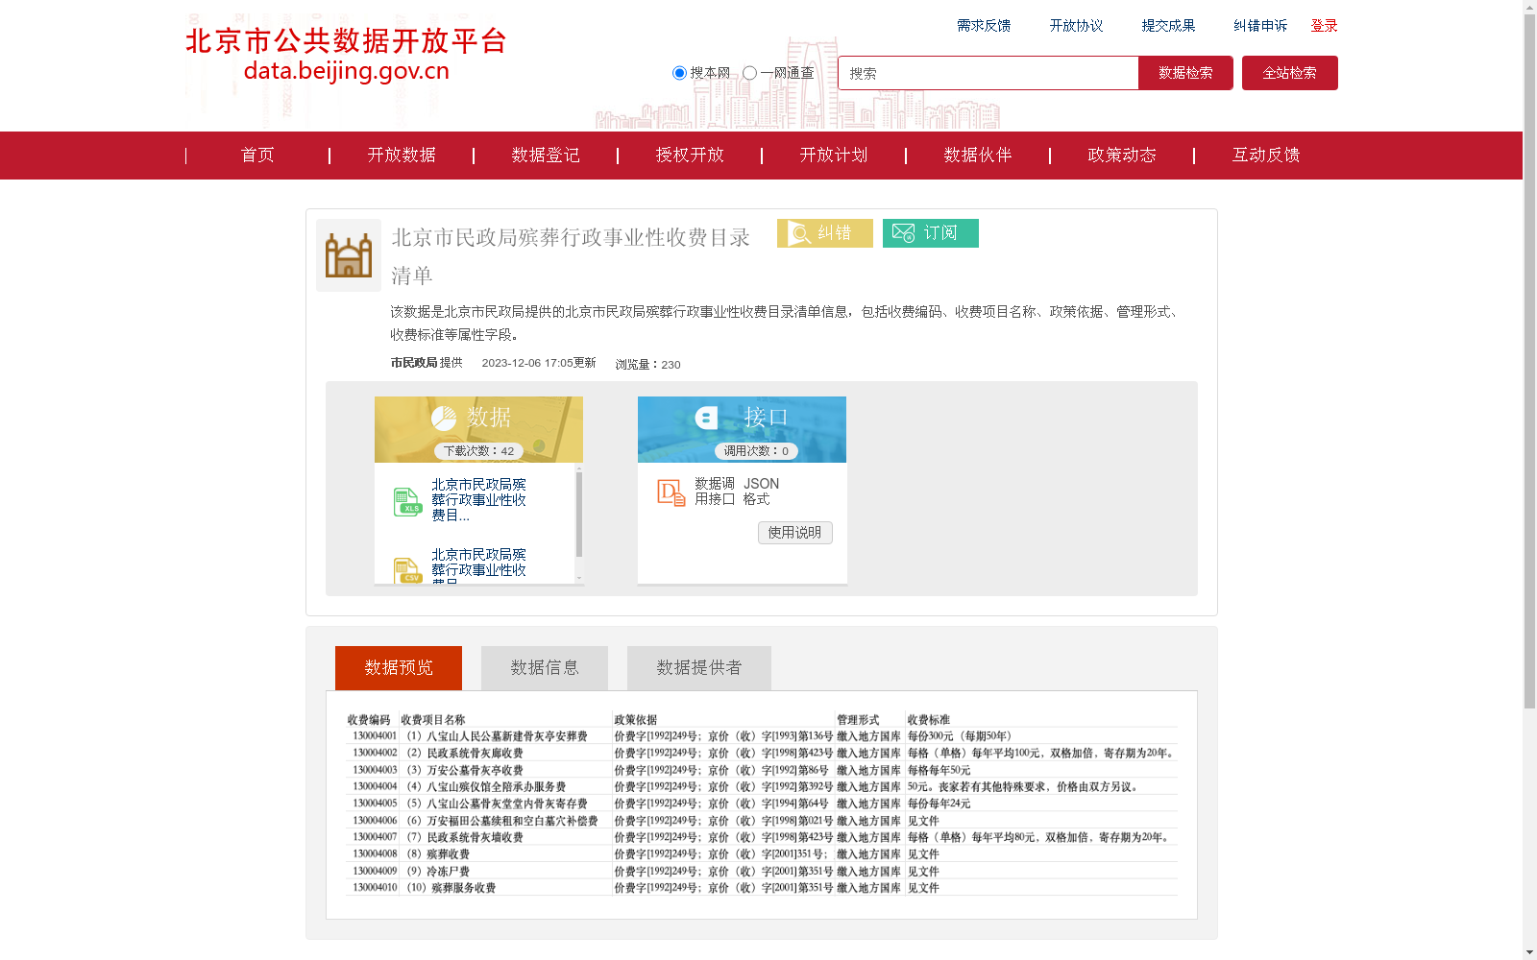The width and height of the screenshot is (1537, 960).
Task: Open 授权开放 in the navigation bar
Action: coord(690,156)
